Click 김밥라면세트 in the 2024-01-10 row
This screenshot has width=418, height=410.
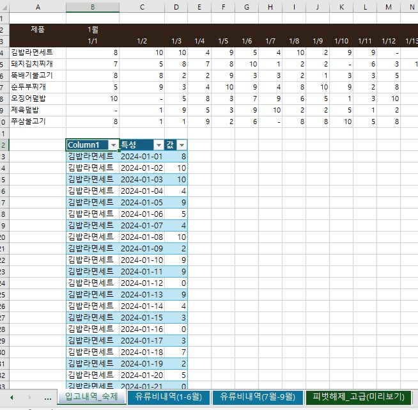pos(93,260)
